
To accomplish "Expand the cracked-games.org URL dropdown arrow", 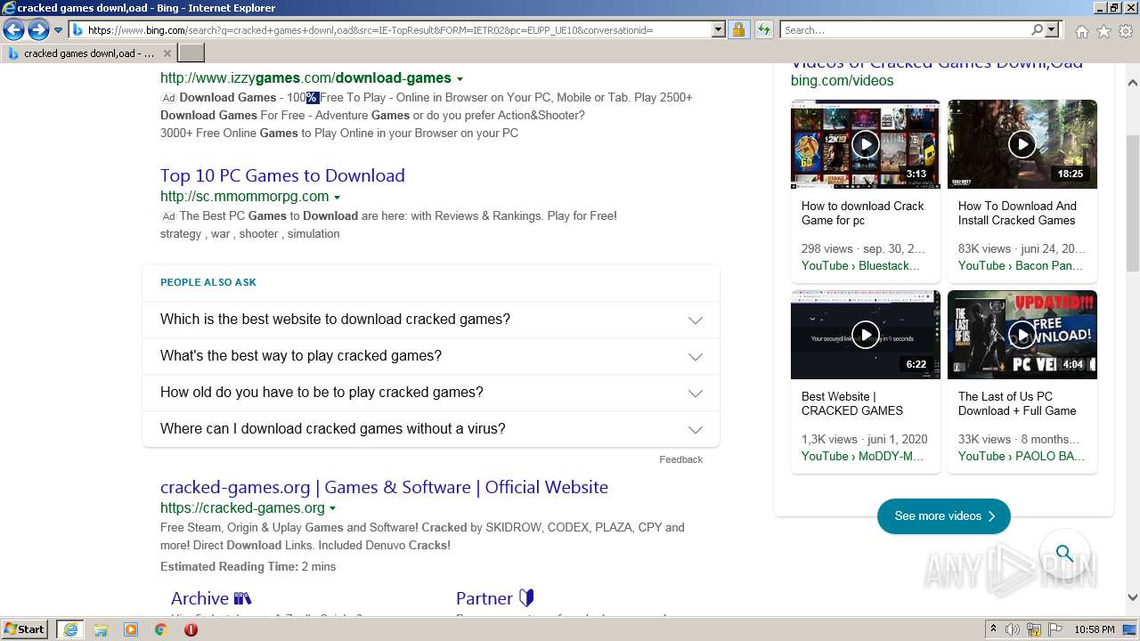I will (332, 509).
